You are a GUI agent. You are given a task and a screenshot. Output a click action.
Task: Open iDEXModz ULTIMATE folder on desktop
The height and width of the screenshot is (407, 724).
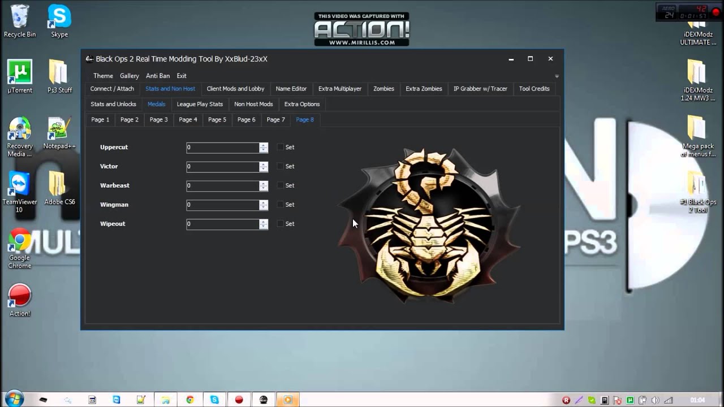(x=697, y=31)
